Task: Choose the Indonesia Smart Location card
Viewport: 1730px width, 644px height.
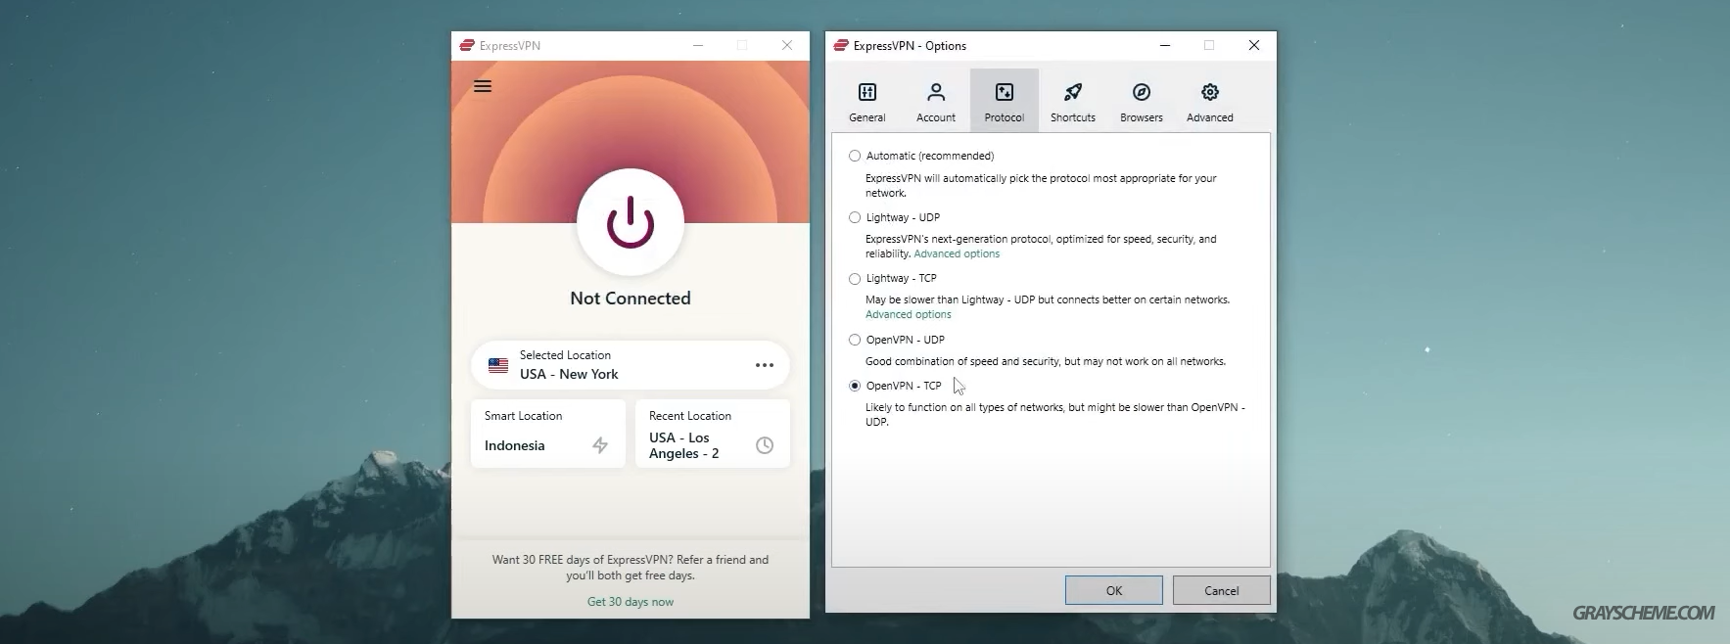Action: point(548,434)
